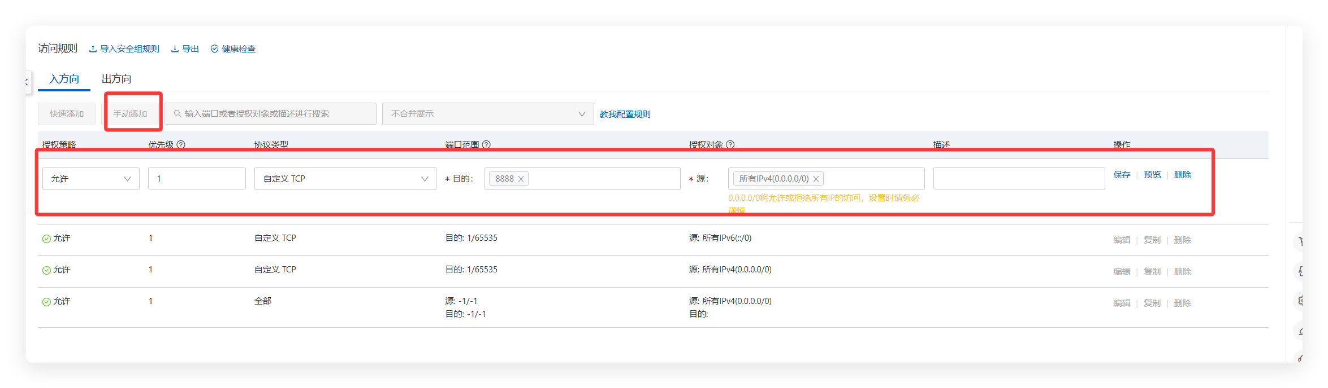1328x388 pixels.
Task: Switch to the 出方向 outbound tab
Action: pyautogui.click(x=116, y=79)
